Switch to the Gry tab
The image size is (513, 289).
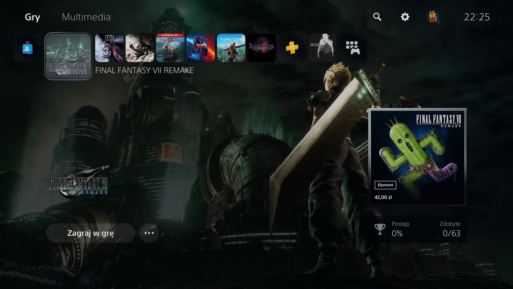32,17
